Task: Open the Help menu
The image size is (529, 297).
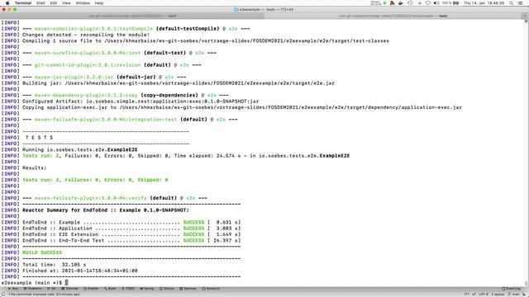Action: [x=99, y=3]
